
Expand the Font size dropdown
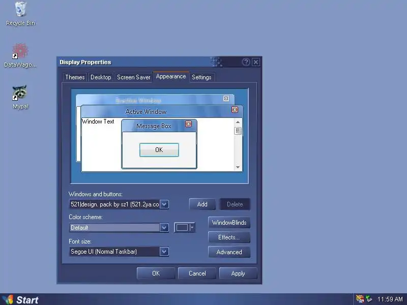pyautogui.click(x=164, y=252)
